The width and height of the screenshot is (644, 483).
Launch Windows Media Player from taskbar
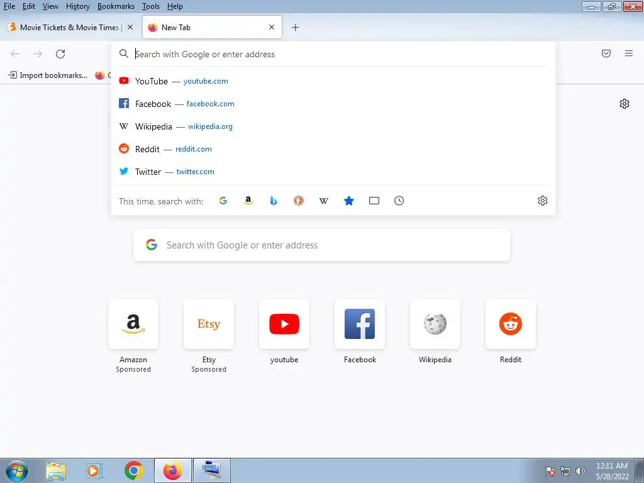pyautogui.click(x=94, y=470)
